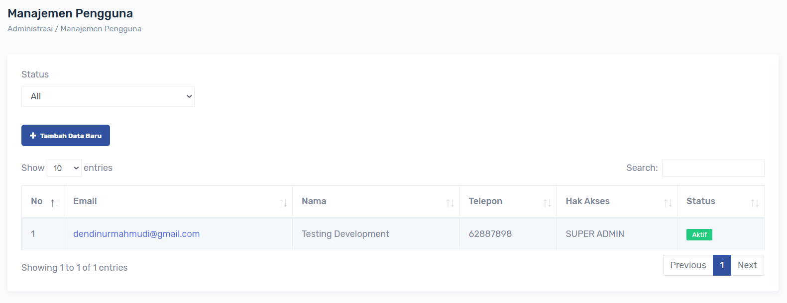The height and width of the screenshot is (303, 787).
Task: Click the sort arrows in Hak Akses column
Action: click(x=668, y=203)
